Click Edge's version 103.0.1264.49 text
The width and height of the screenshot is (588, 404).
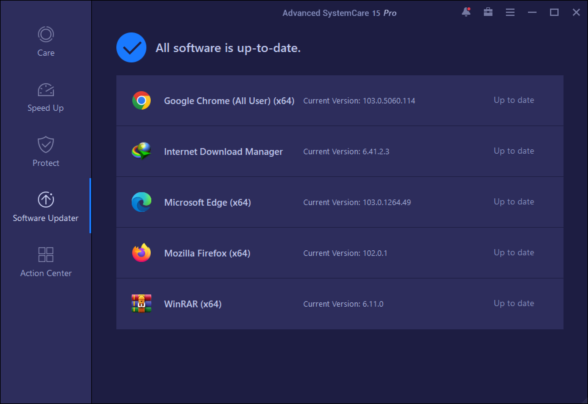point(387,202)
